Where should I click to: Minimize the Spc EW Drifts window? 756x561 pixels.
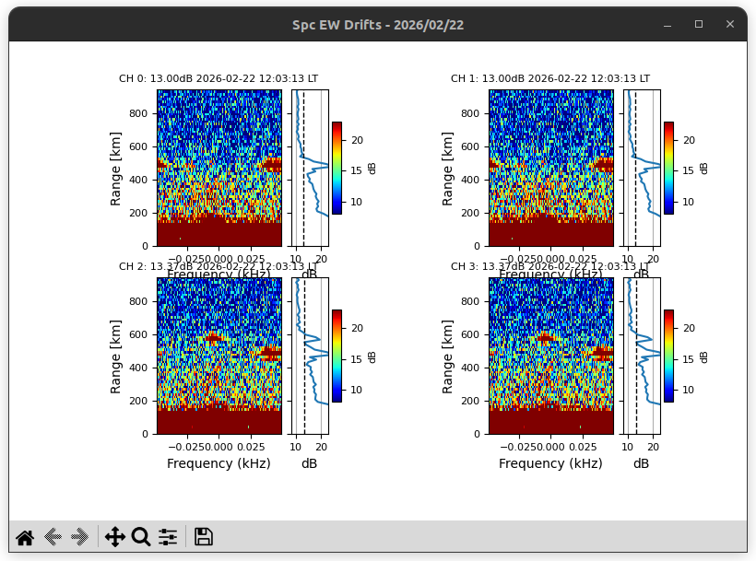click(667, 25)
